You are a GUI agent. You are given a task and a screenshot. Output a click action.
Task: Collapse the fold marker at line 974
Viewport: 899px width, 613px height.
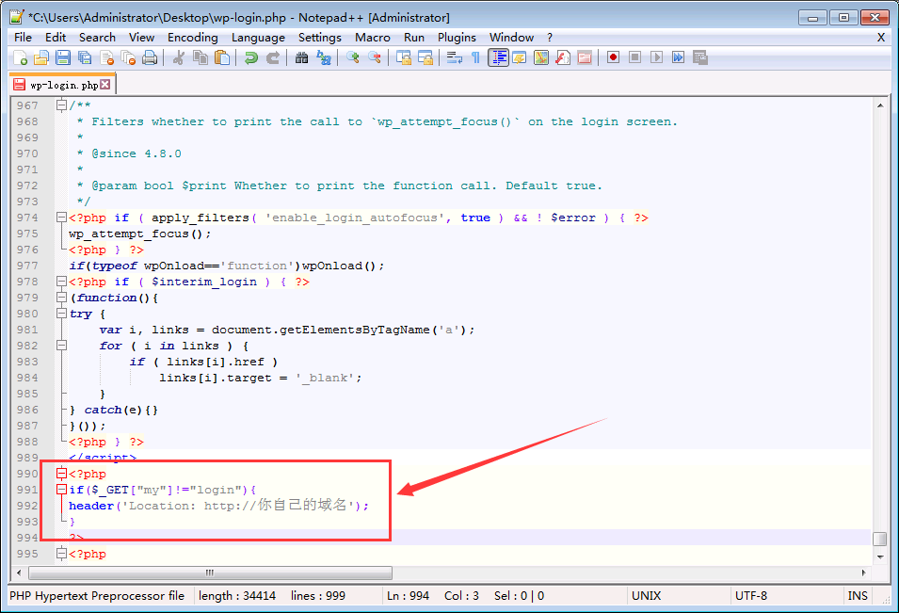tap(62, 218)
